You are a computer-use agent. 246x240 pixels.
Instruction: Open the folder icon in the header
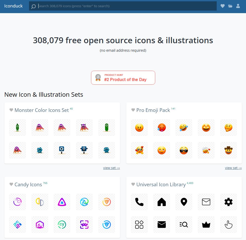(x=230, y=6)
